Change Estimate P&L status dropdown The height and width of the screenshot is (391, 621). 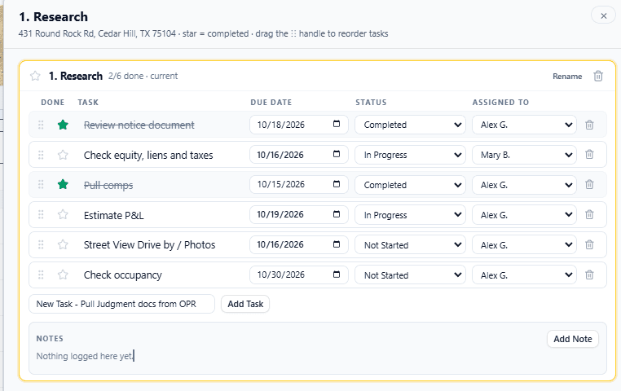pyautogui.click(x=410, y=215)
